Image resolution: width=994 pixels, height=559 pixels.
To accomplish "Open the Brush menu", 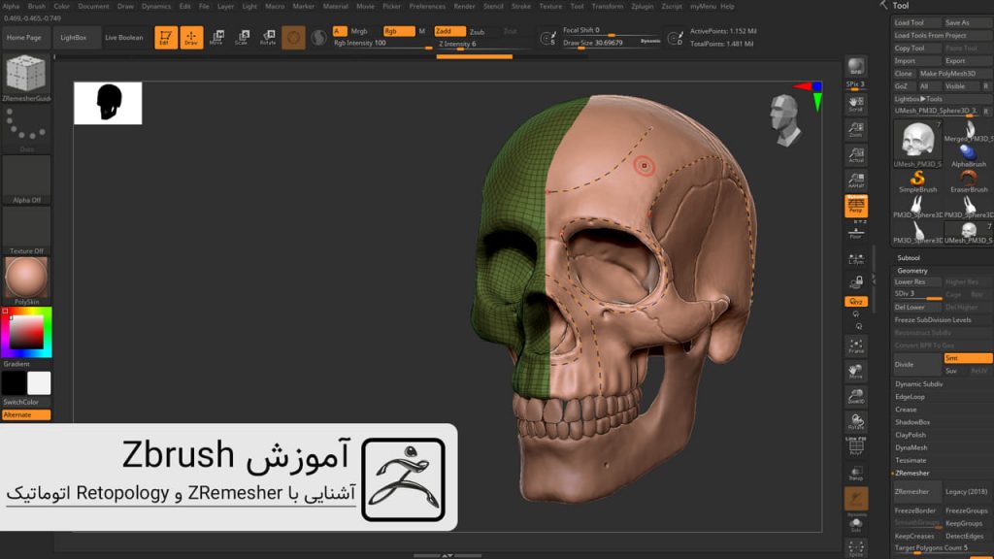I will 36,7.
